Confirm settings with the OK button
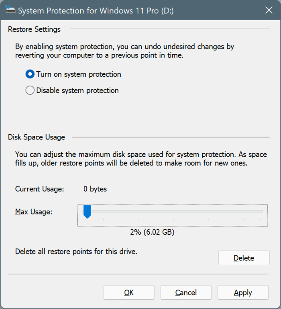The width and height of the screenshot is (281, 309). click(x=129, y=293)
